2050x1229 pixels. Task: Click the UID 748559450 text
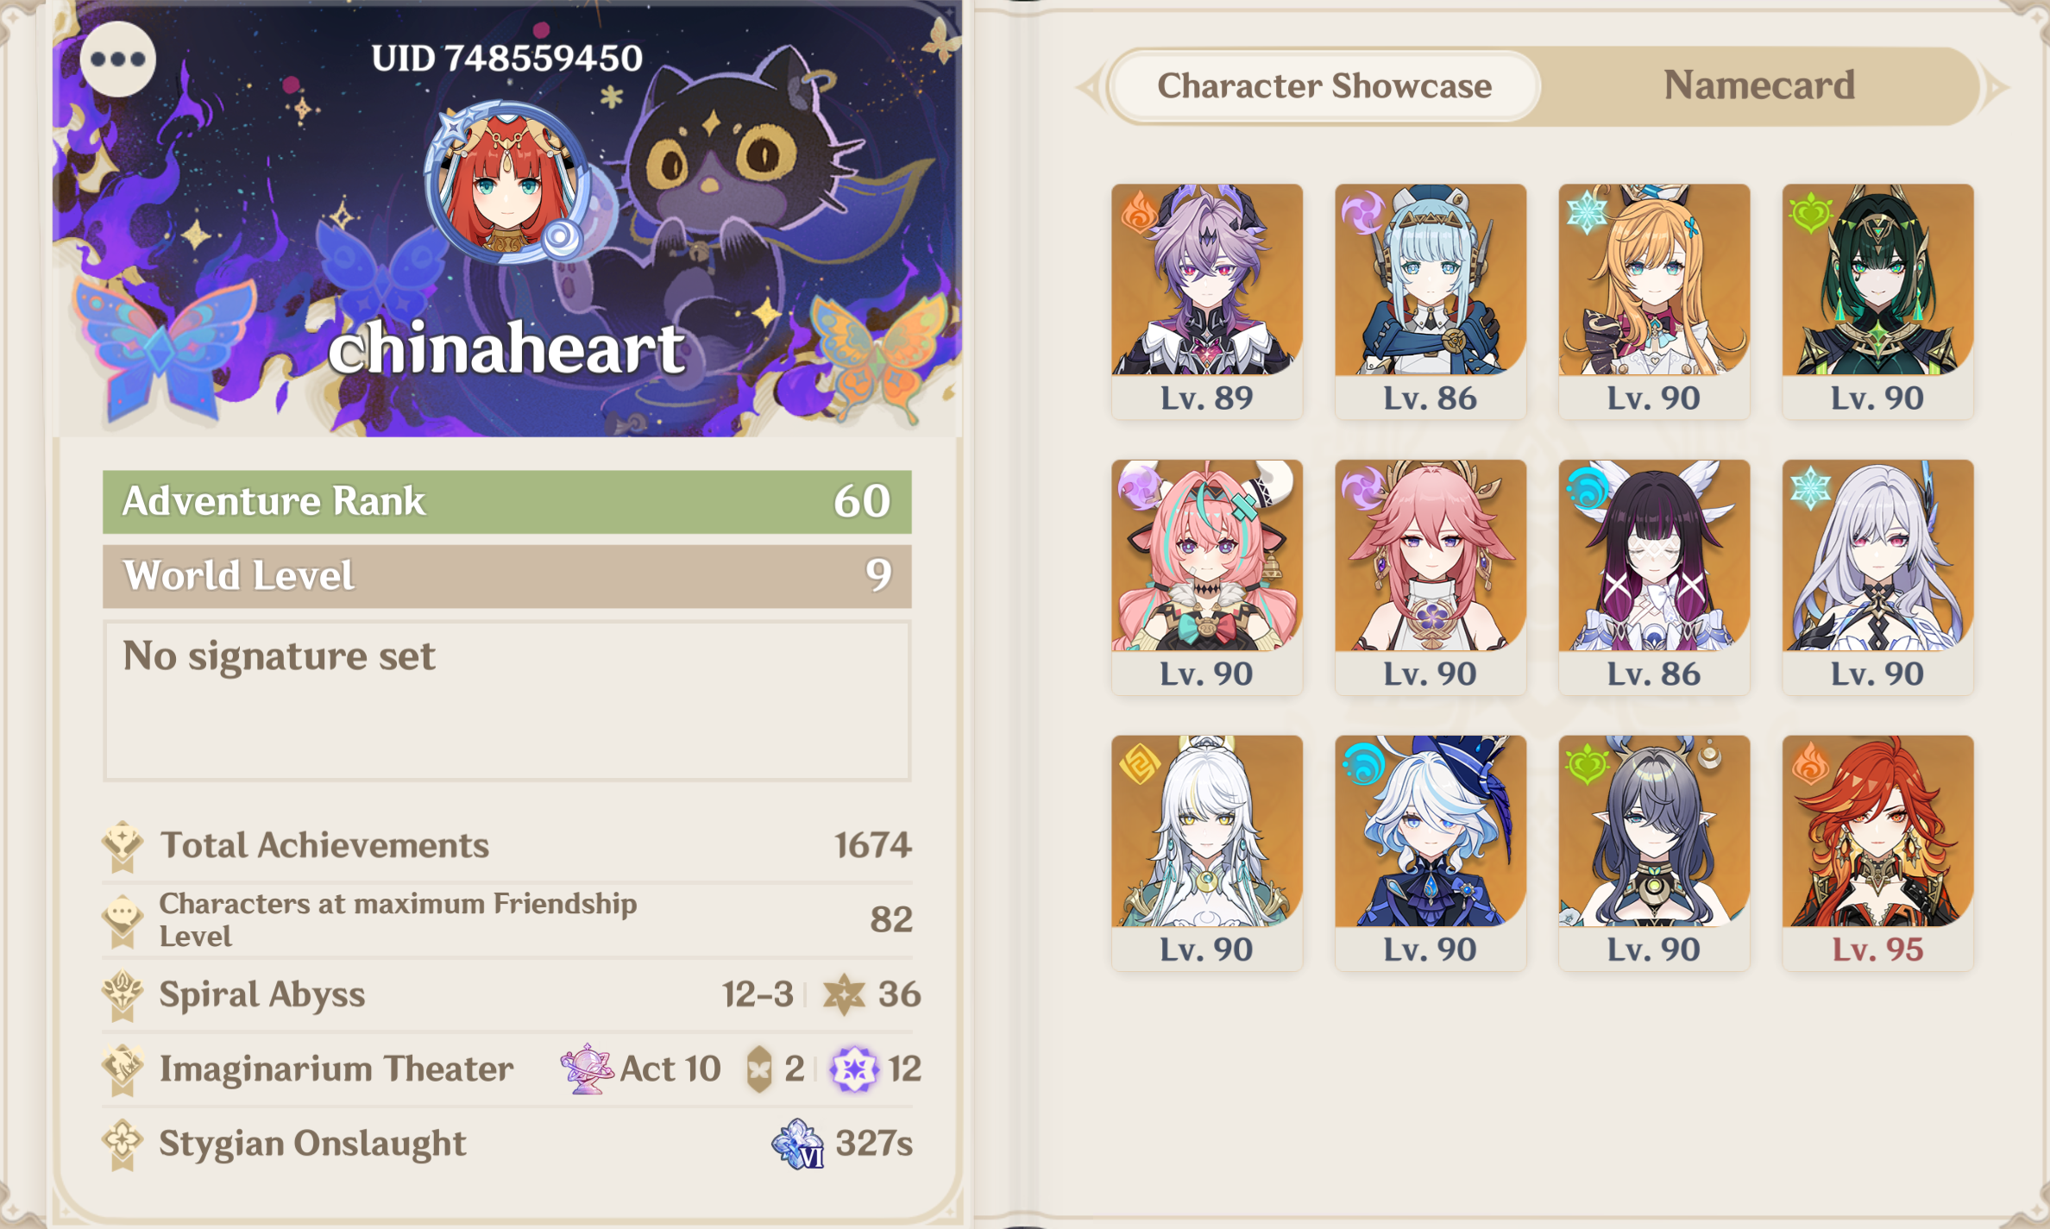pyautogui.click(x=507, y=59)
